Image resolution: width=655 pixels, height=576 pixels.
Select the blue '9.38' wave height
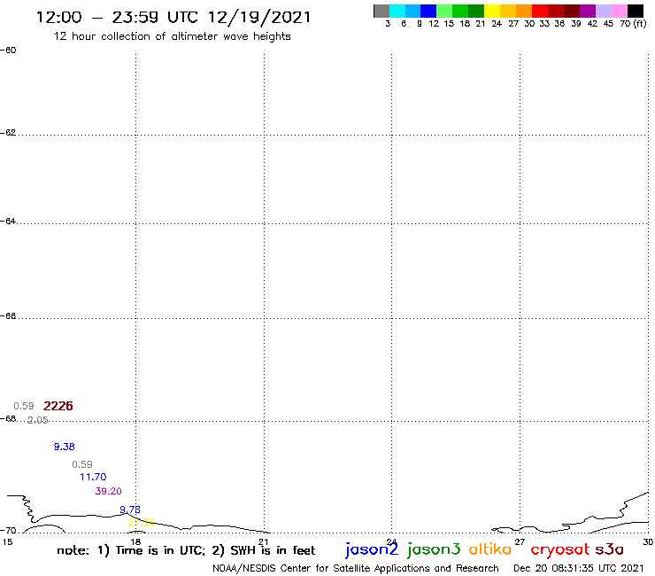pos(65,447)
